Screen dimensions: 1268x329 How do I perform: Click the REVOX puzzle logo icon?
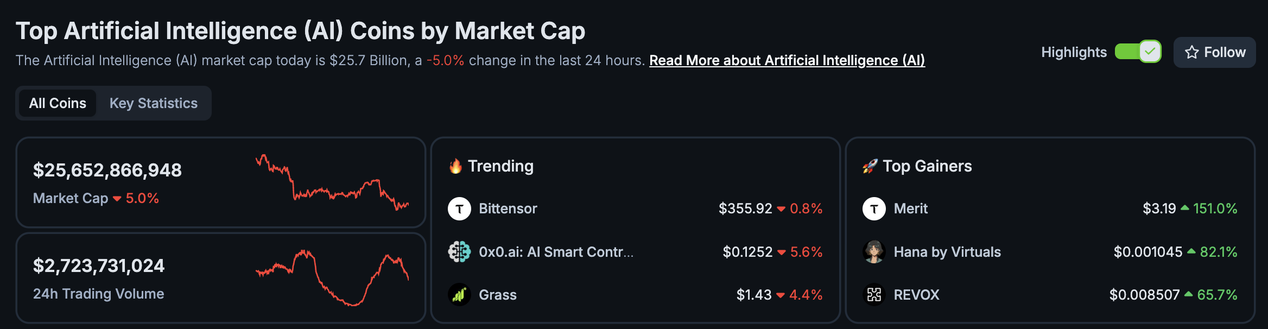point(874,295)
